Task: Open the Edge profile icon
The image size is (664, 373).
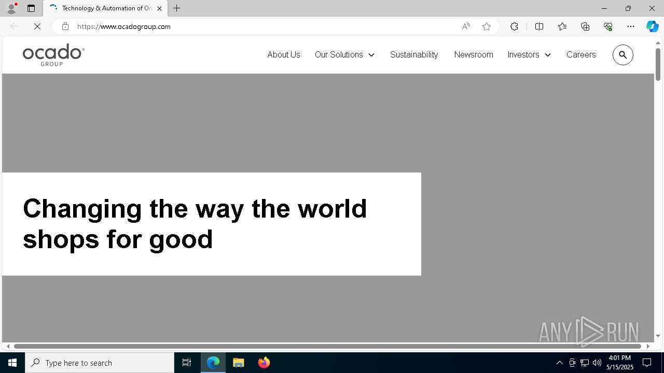Action: pyautogui.click(x=11, y=8)
